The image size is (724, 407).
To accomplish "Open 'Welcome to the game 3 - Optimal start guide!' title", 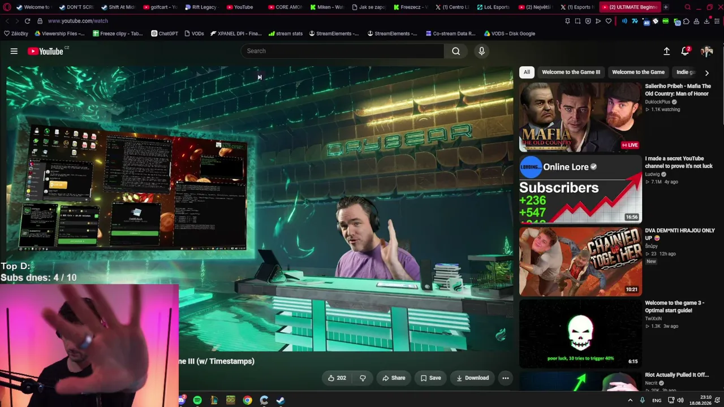I will coord(675,307).
